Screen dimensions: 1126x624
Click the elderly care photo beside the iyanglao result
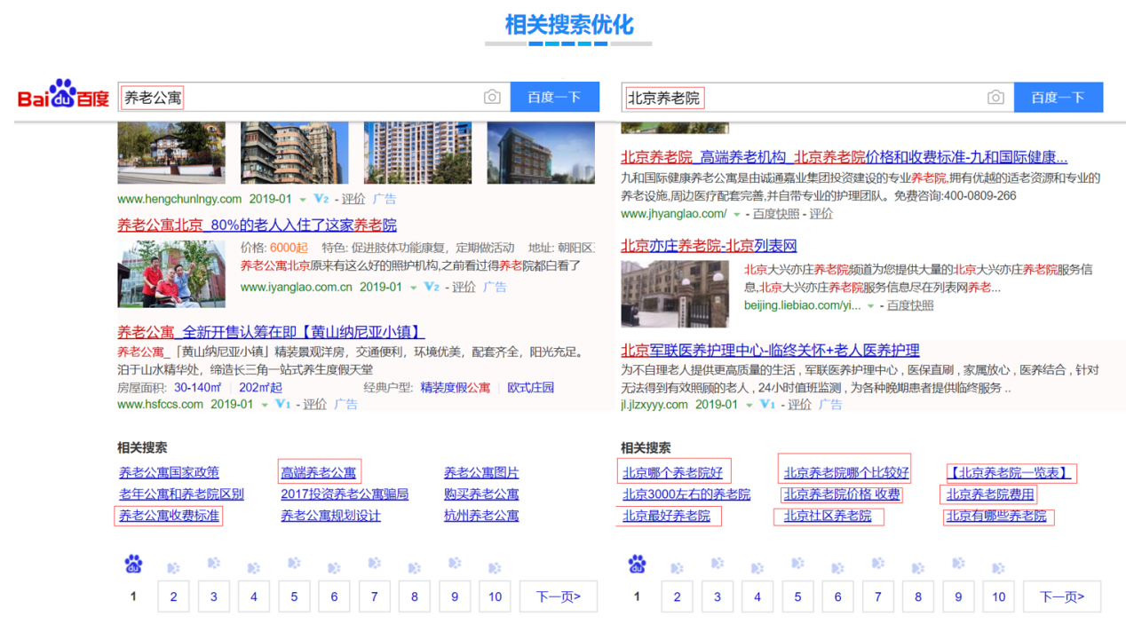170,273
